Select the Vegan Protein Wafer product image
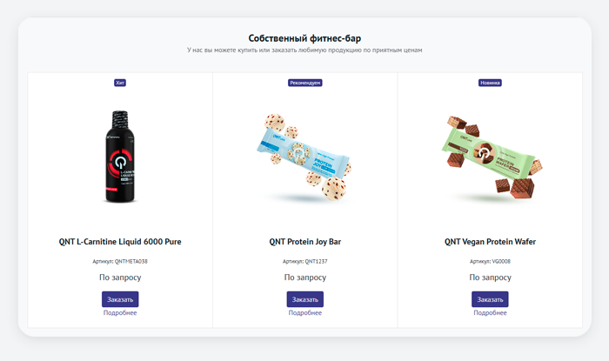Viewport: 609px width, 361px height. 492,157
